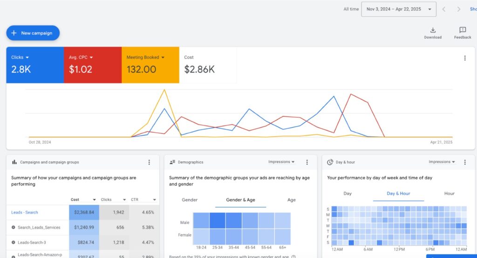
Task: Change the Avg. CPC metric dropdown
Action: [x=91, y=57]
